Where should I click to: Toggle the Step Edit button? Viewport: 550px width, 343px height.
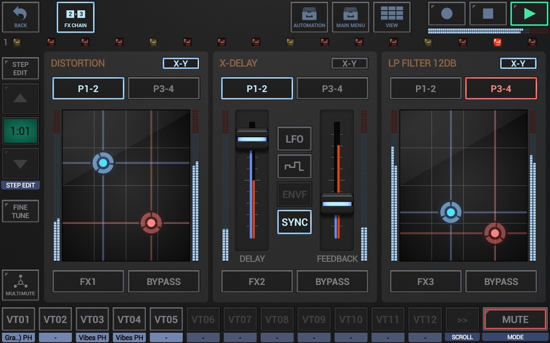point(21,69)
